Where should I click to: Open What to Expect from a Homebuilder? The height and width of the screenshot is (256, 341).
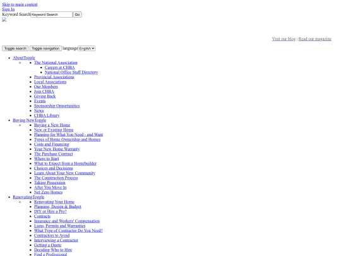pos(65,163)
